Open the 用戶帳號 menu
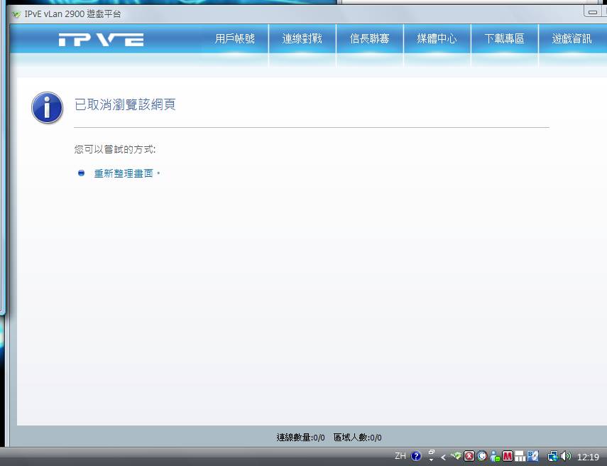 [235, 39]
